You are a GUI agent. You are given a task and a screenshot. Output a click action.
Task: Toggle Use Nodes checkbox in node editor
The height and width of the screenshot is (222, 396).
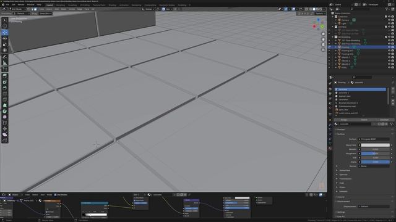point(55,195)
